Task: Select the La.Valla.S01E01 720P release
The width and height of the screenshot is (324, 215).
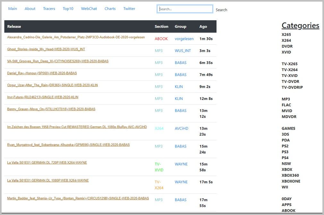Action: [47, 163]
